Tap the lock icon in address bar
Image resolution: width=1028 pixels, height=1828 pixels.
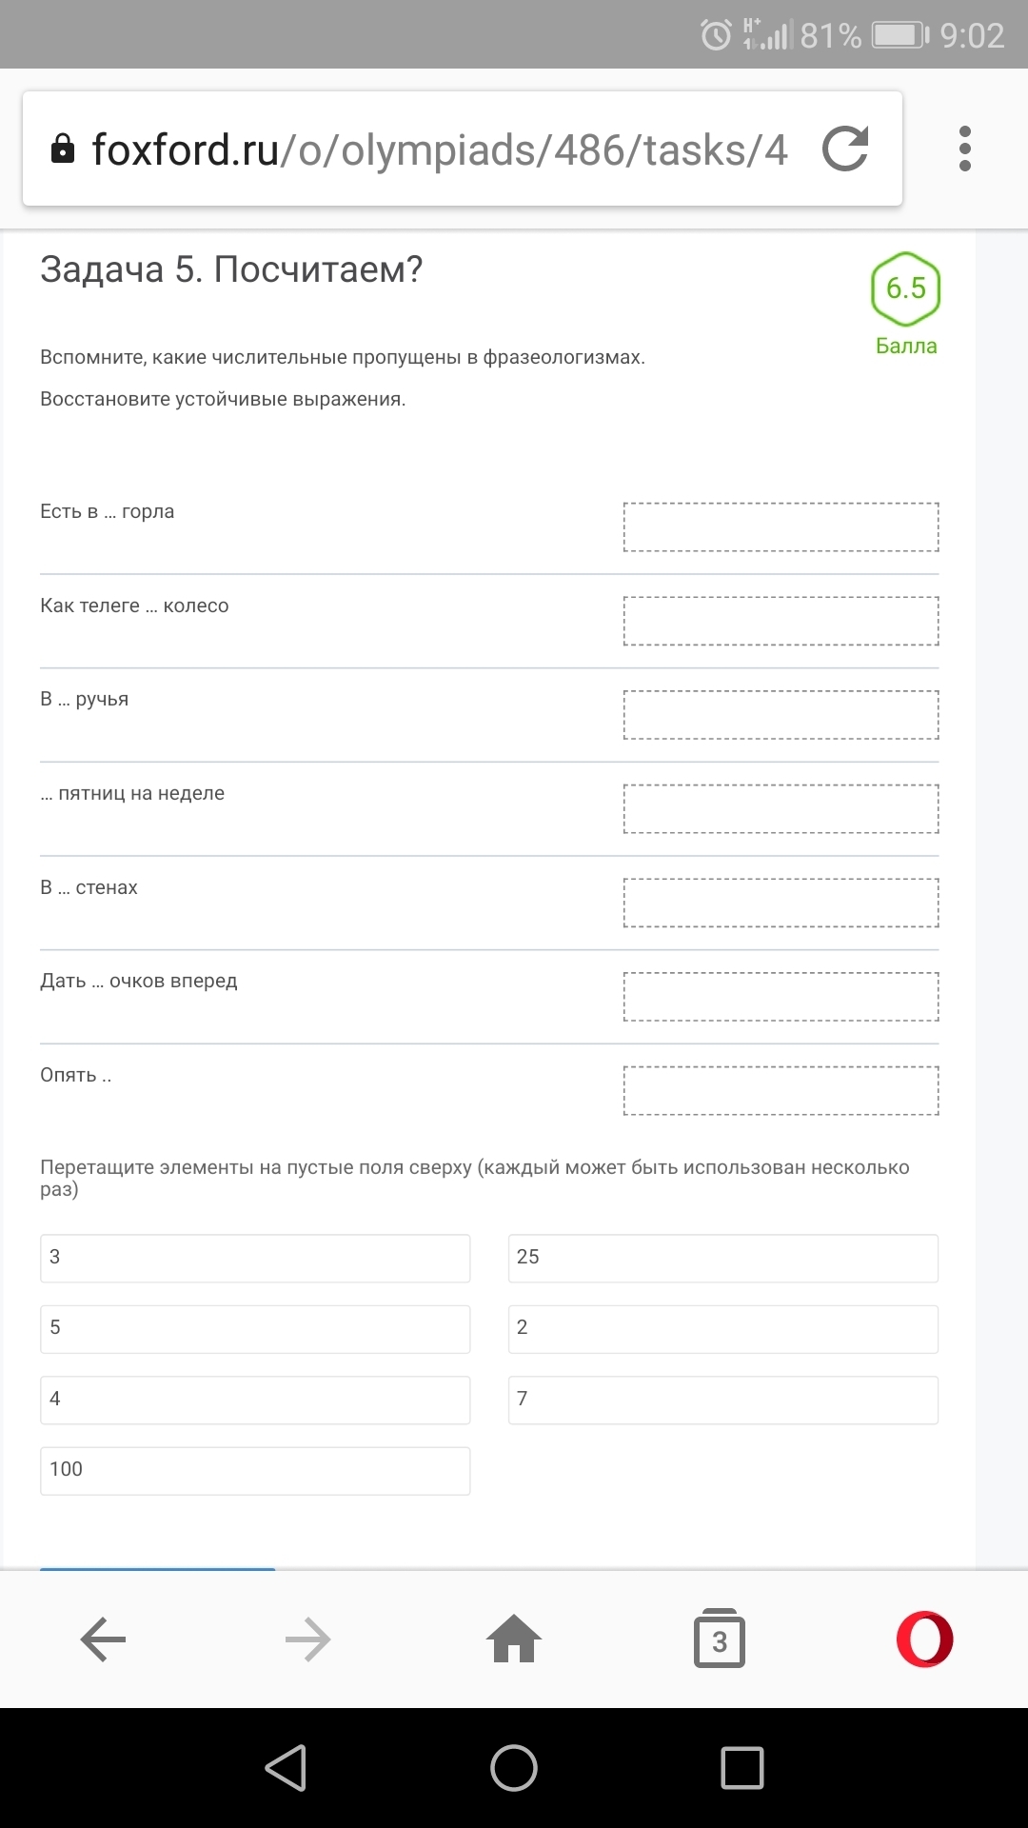coord(63,149)
